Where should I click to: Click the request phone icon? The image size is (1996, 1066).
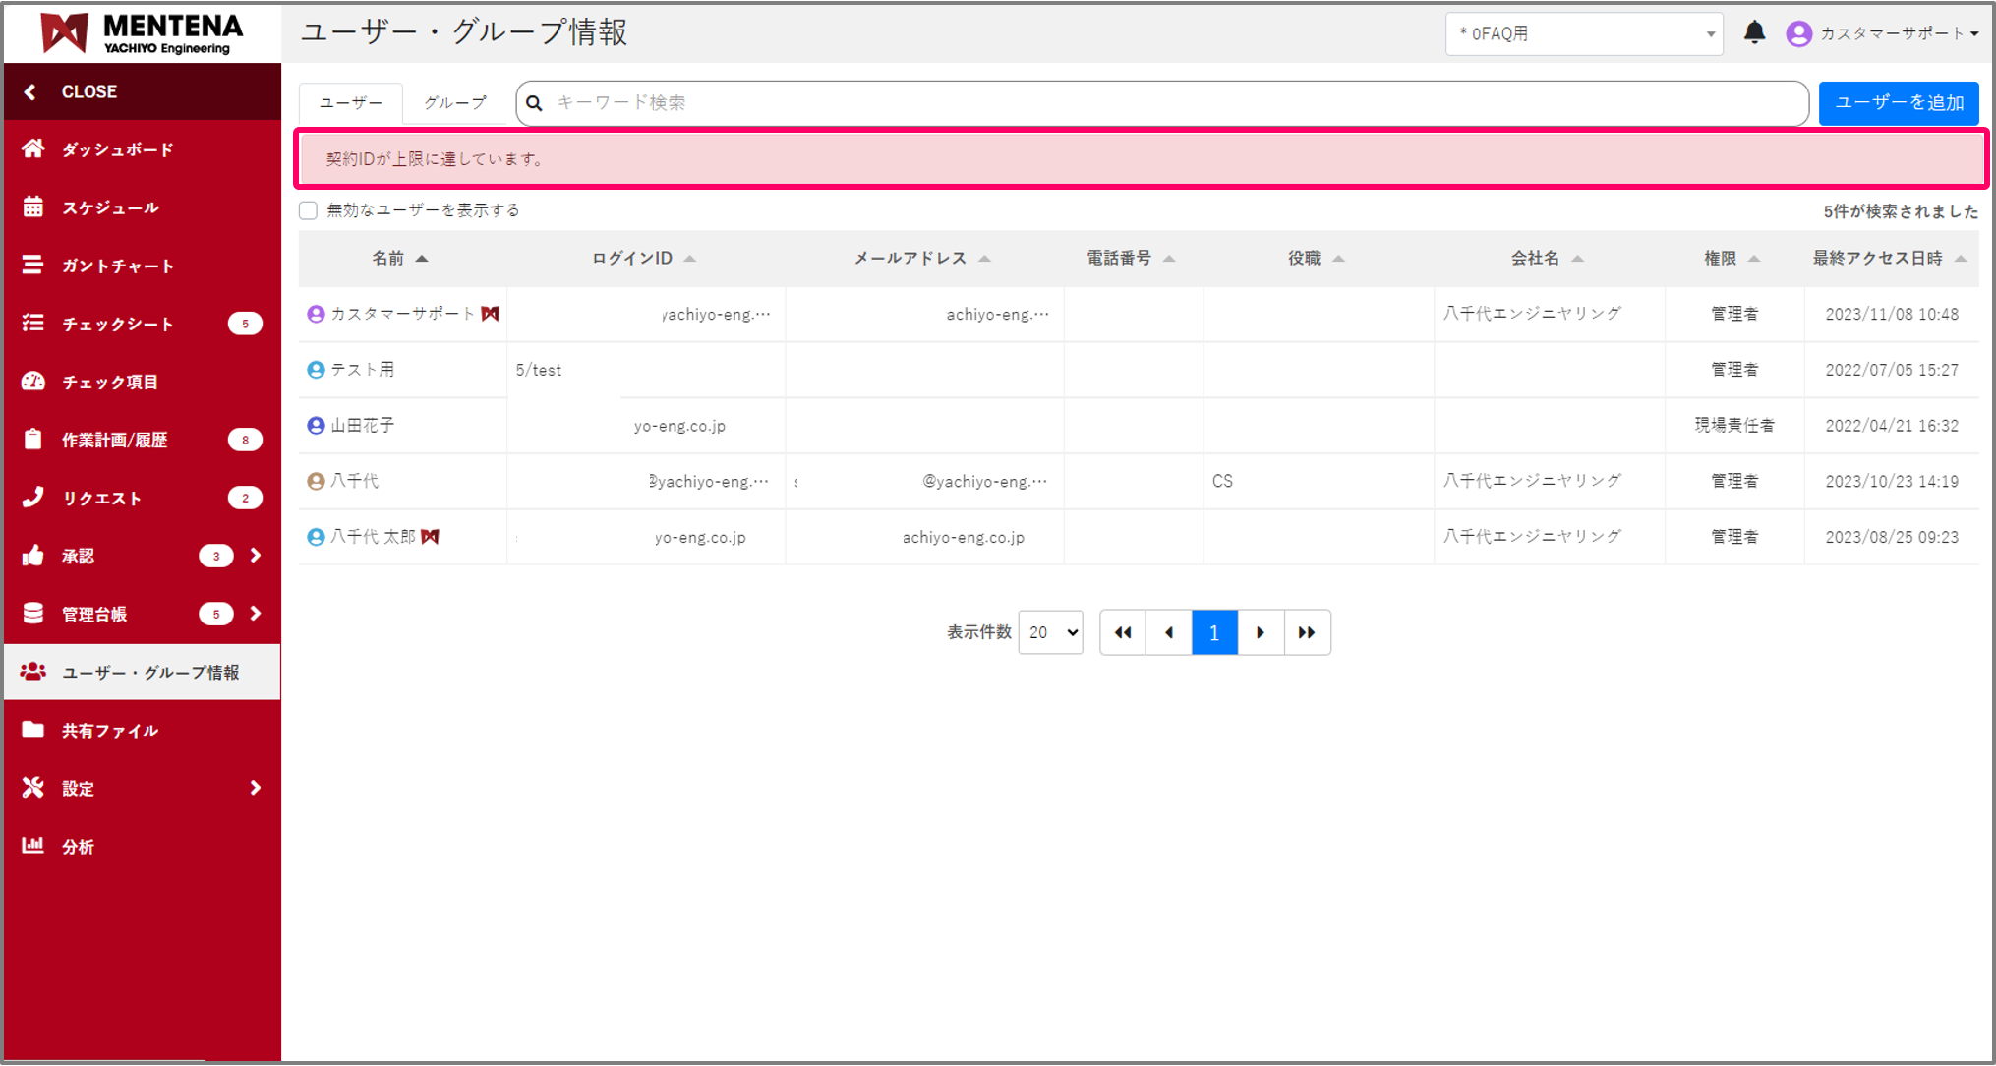pyautogui.click(x=33, y=497)
